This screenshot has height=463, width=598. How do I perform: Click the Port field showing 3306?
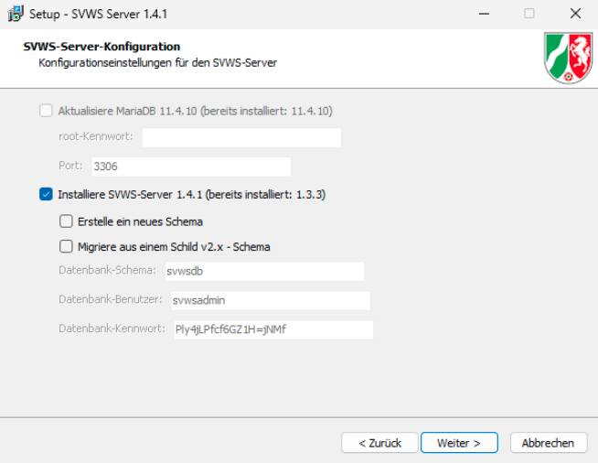pyautogui.click(x=191, y=167)
